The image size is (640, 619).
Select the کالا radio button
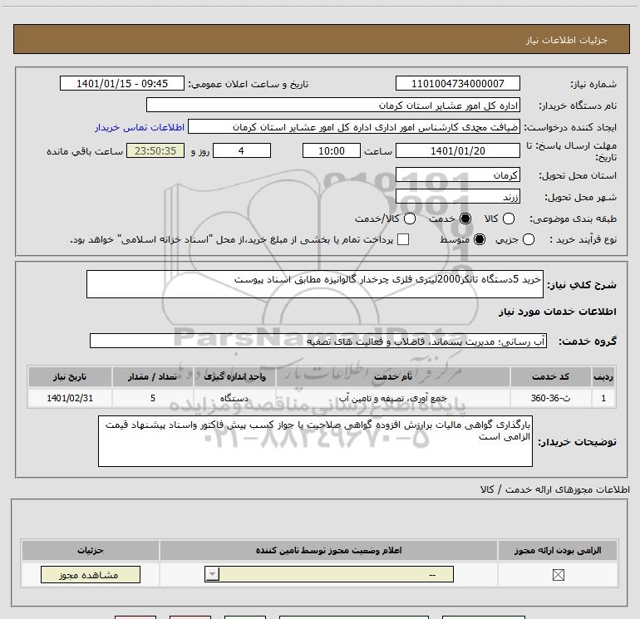pos(508,219)
